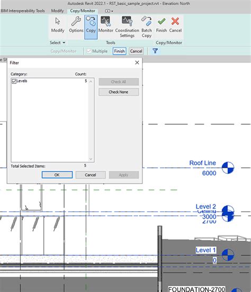Open the BIM Interoperability Tools tab
The width and height of the screenshot is (251, 292).
click(23, 11)
